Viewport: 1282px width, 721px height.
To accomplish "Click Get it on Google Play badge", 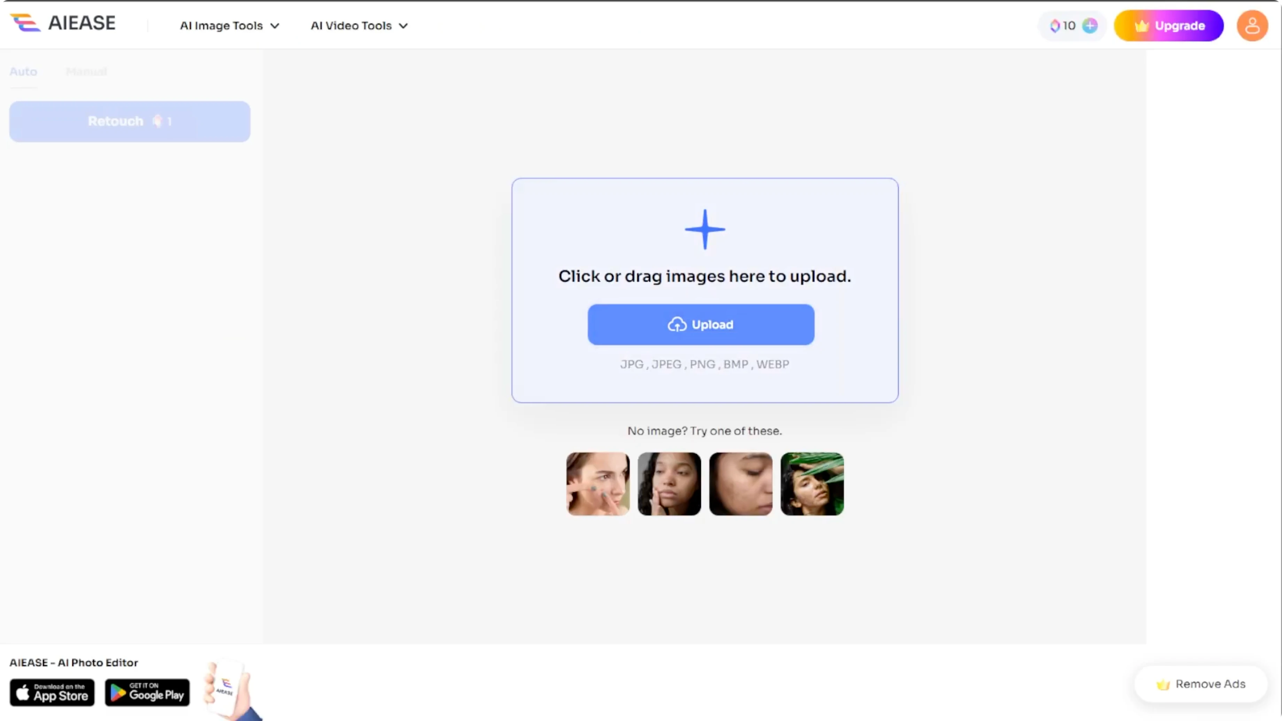I will point(147,692).
